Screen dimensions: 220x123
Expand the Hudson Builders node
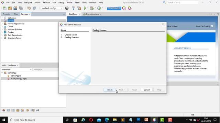click(x=2, y=29)
